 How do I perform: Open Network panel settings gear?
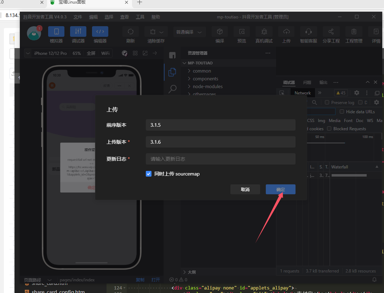tap(377, 102)
